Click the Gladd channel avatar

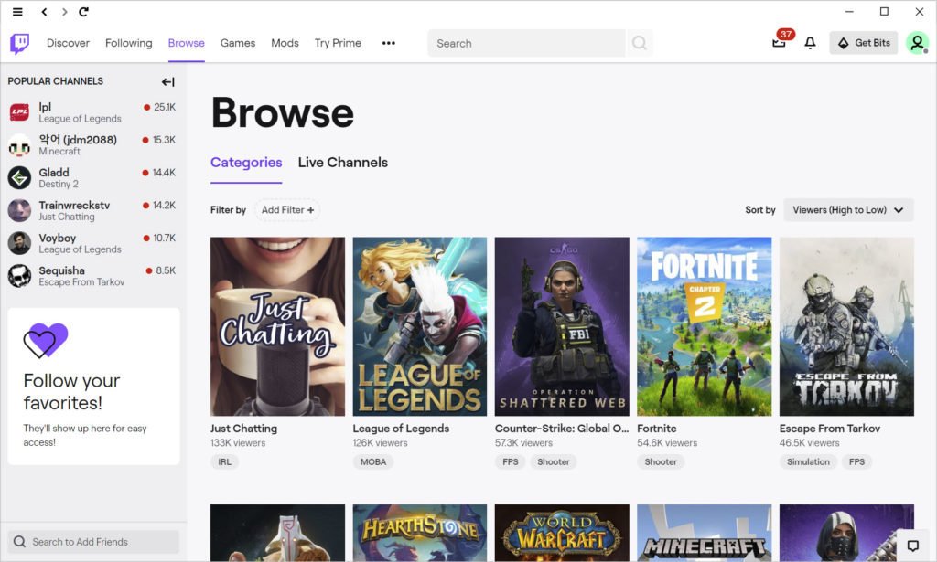point(19,178)
